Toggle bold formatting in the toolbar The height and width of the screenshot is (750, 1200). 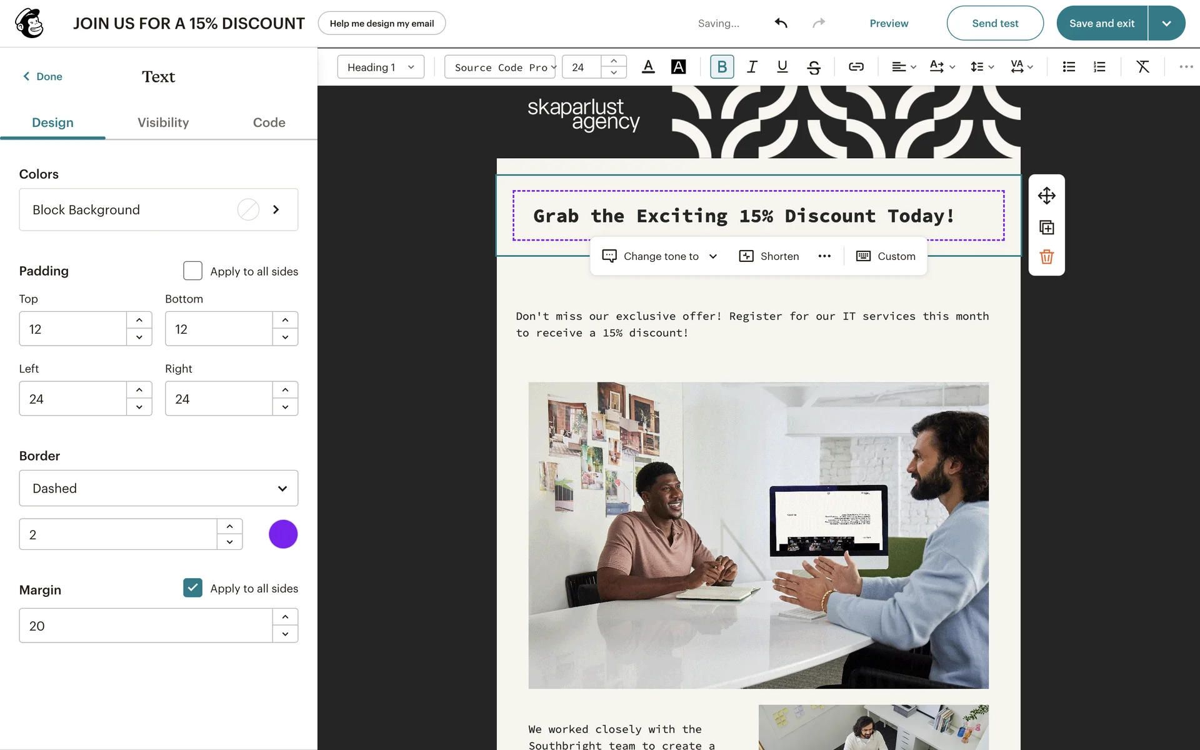pos(722,67)
